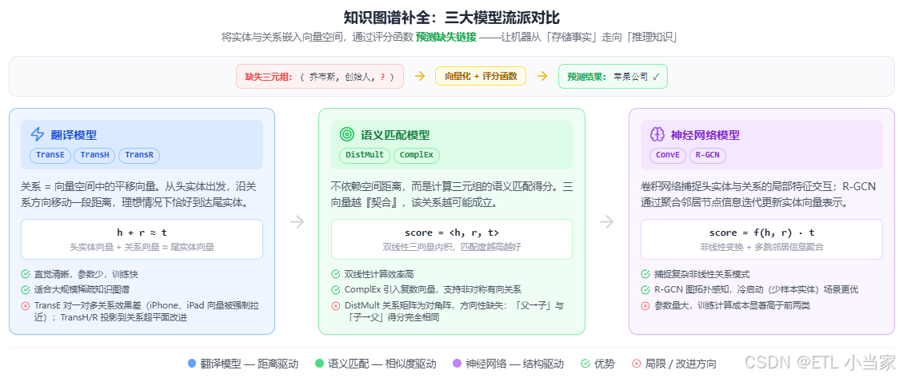The image size is (899, 378).
Task: Select the TransR tag
Action: tap(139, 155)
